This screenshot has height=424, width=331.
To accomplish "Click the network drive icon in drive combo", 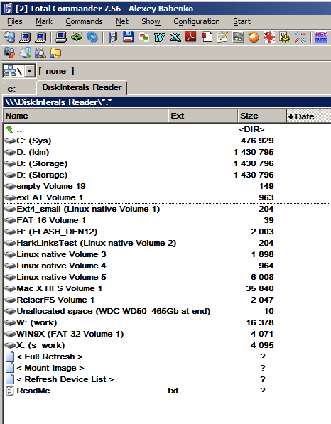I will (10, 71).
